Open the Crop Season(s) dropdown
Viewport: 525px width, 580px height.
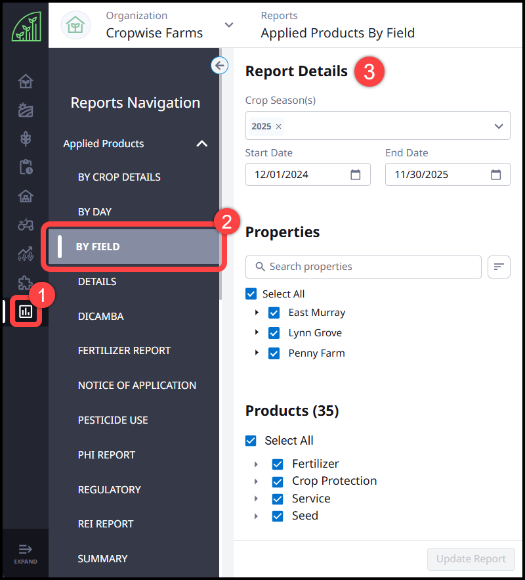pyautogui.click(x=499, y=125)
